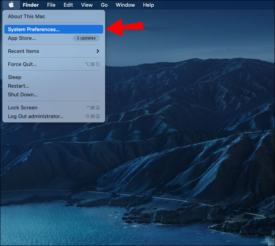Select Shut Down… in the Apple menu
Viewport: 275px width, 246px height.
click(x=54, y=95)
